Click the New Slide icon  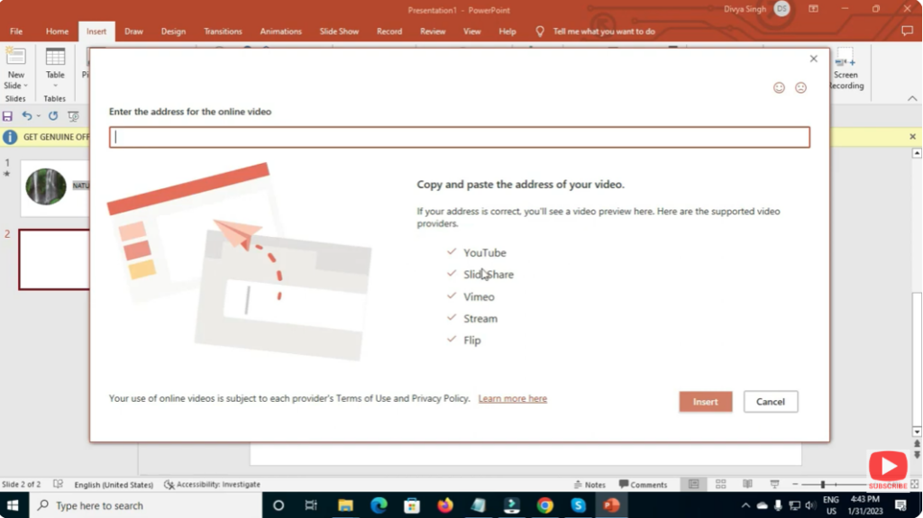tap(15, 57)
